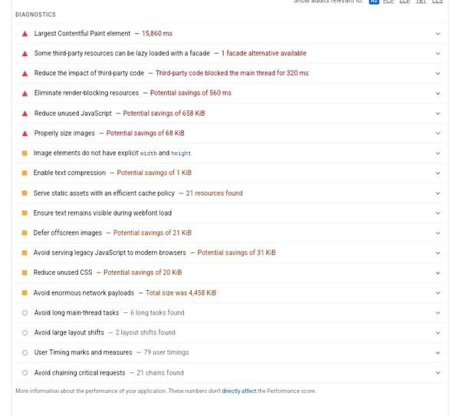This screenshot has height=416, width=460.
Task: Expand the third-party facade audit chevron
Action: 438,54
